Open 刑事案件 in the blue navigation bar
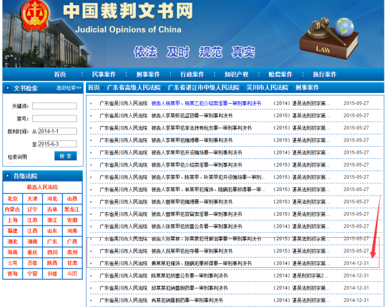The width and height of the screenshot is (385, 307). [x=148, y=74]
